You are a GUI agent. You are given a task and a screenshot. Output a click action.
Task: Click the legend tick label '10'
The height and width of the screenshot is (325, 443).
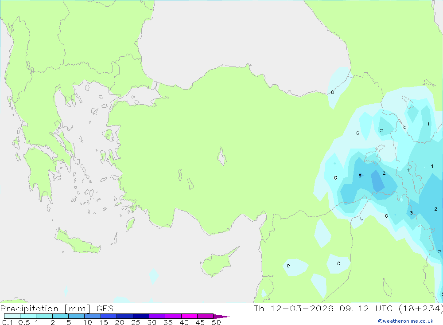[x=88, y=322]
